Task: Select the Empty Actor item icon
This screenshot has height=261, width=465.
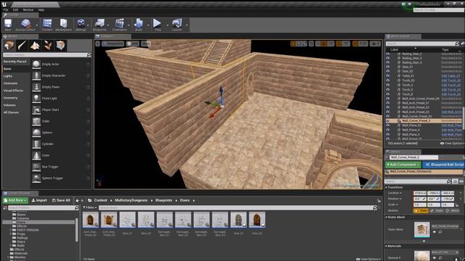Action: point(36,65)
